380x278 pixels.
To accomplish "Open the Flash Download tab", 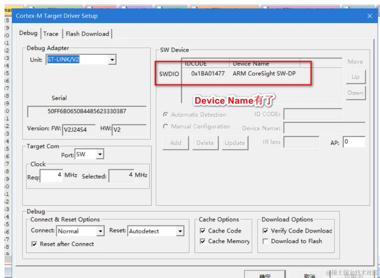I will (x=88, y=34).
